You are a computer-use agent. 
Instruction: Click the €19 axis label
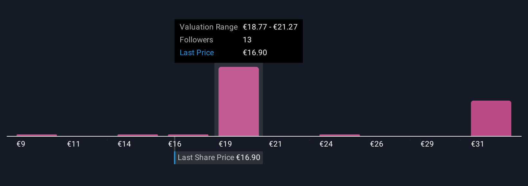coord(225,144)
